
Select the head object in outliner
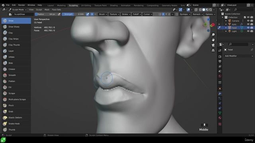[234, 28]
